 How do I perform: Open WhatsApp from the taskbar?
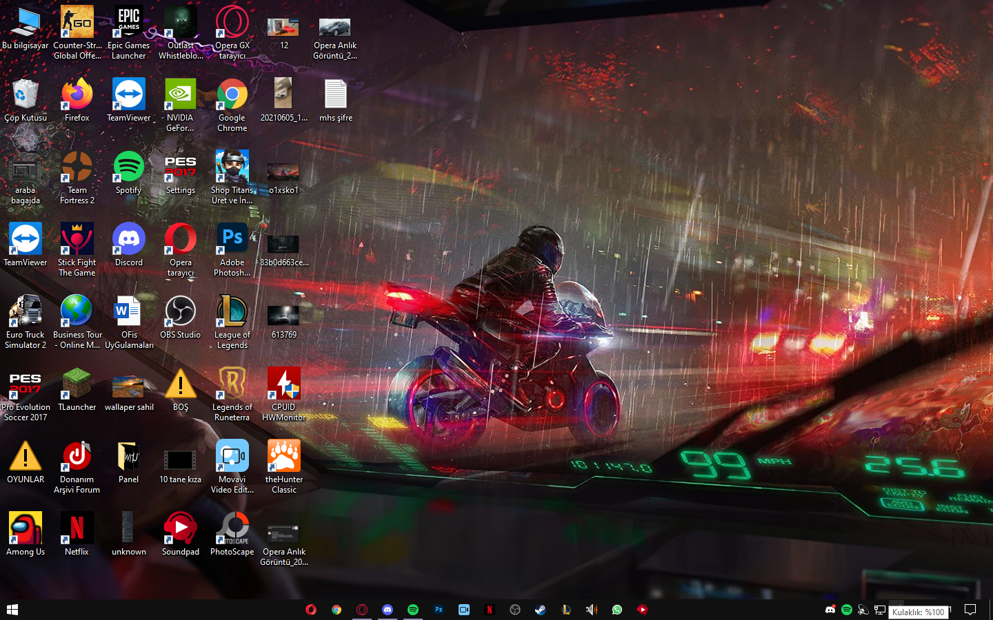617,610
